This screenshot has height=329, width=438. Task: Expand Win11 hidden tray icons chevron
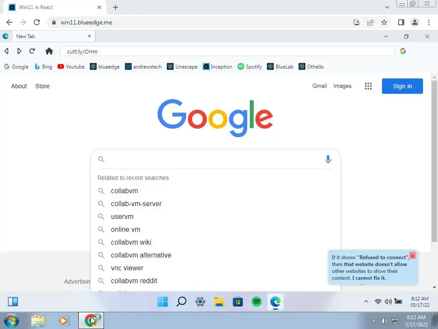[x=366, y=301]
